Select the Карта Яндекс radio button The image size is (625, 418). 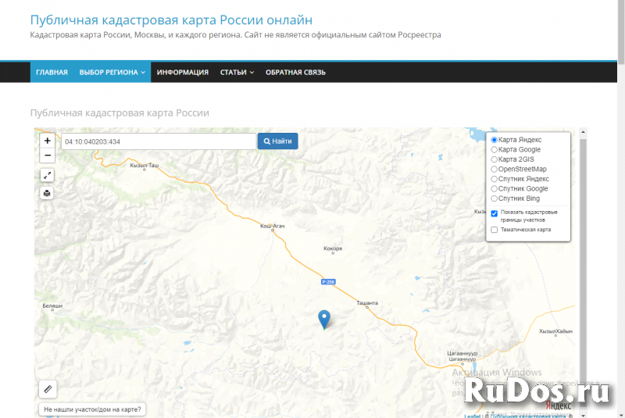point(495,140)
